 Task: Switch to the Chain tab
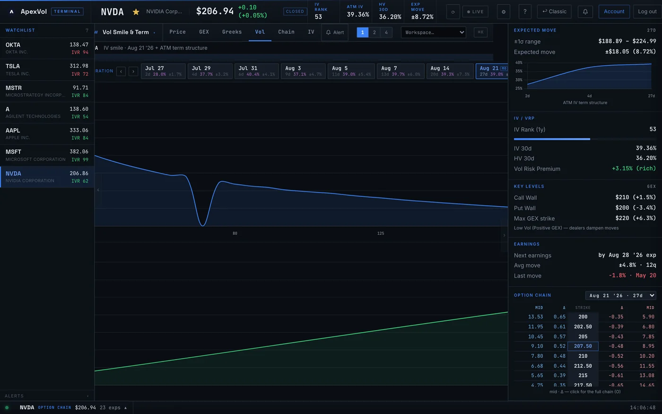pyautogui.click(x=286, y=32)
